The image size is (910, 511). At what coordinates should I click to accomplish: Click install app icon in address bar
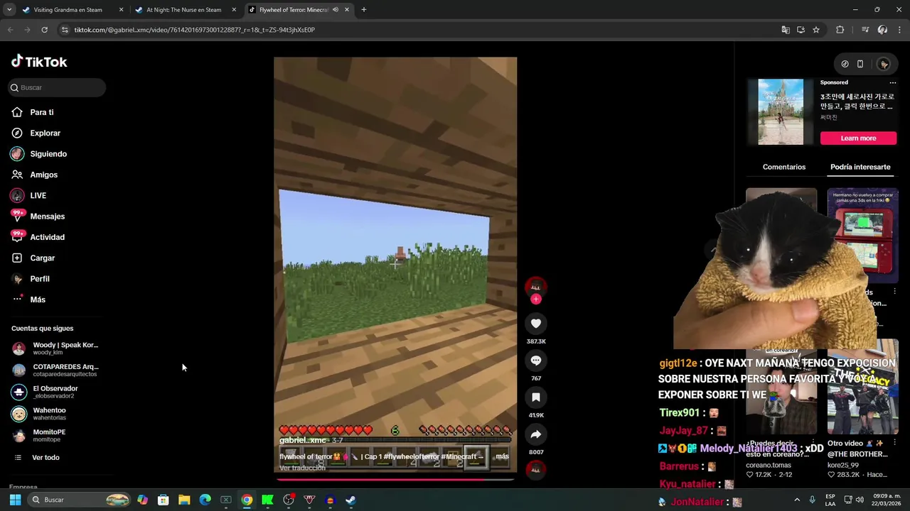pyautogui.click(x=801, y=30)
